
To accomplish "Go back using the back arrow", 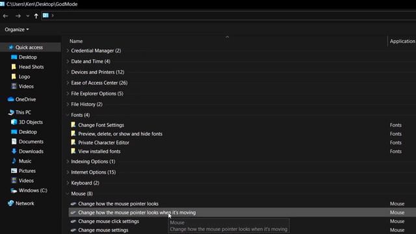I will (6, 16).
